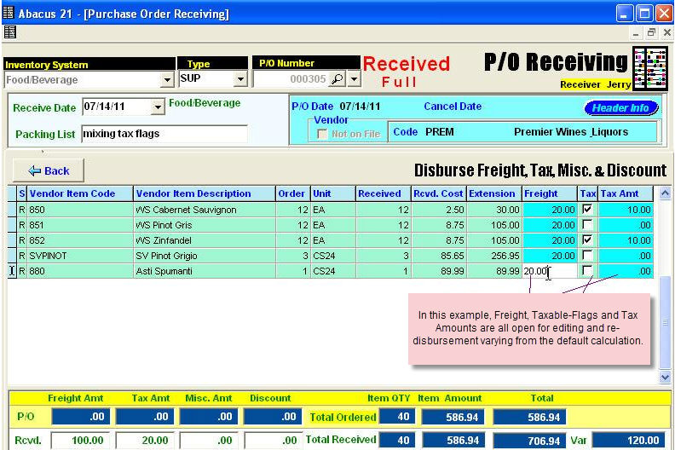The width and height of the screenshot is (675, 450).
Task: Click the Rcvd. Tax Amt field 20.00
Action: [145, 440]
